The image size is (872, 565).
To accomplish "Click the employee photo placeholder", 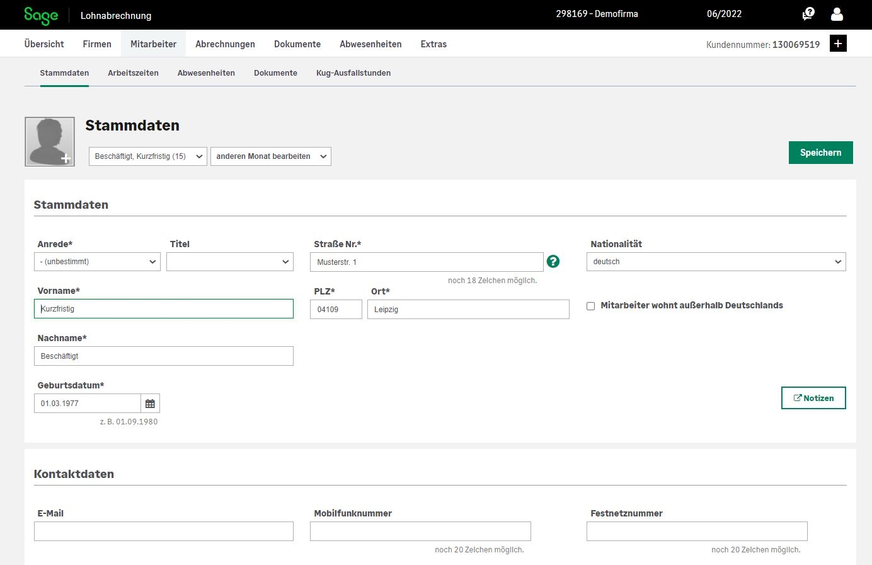I will tap(50, 142).
